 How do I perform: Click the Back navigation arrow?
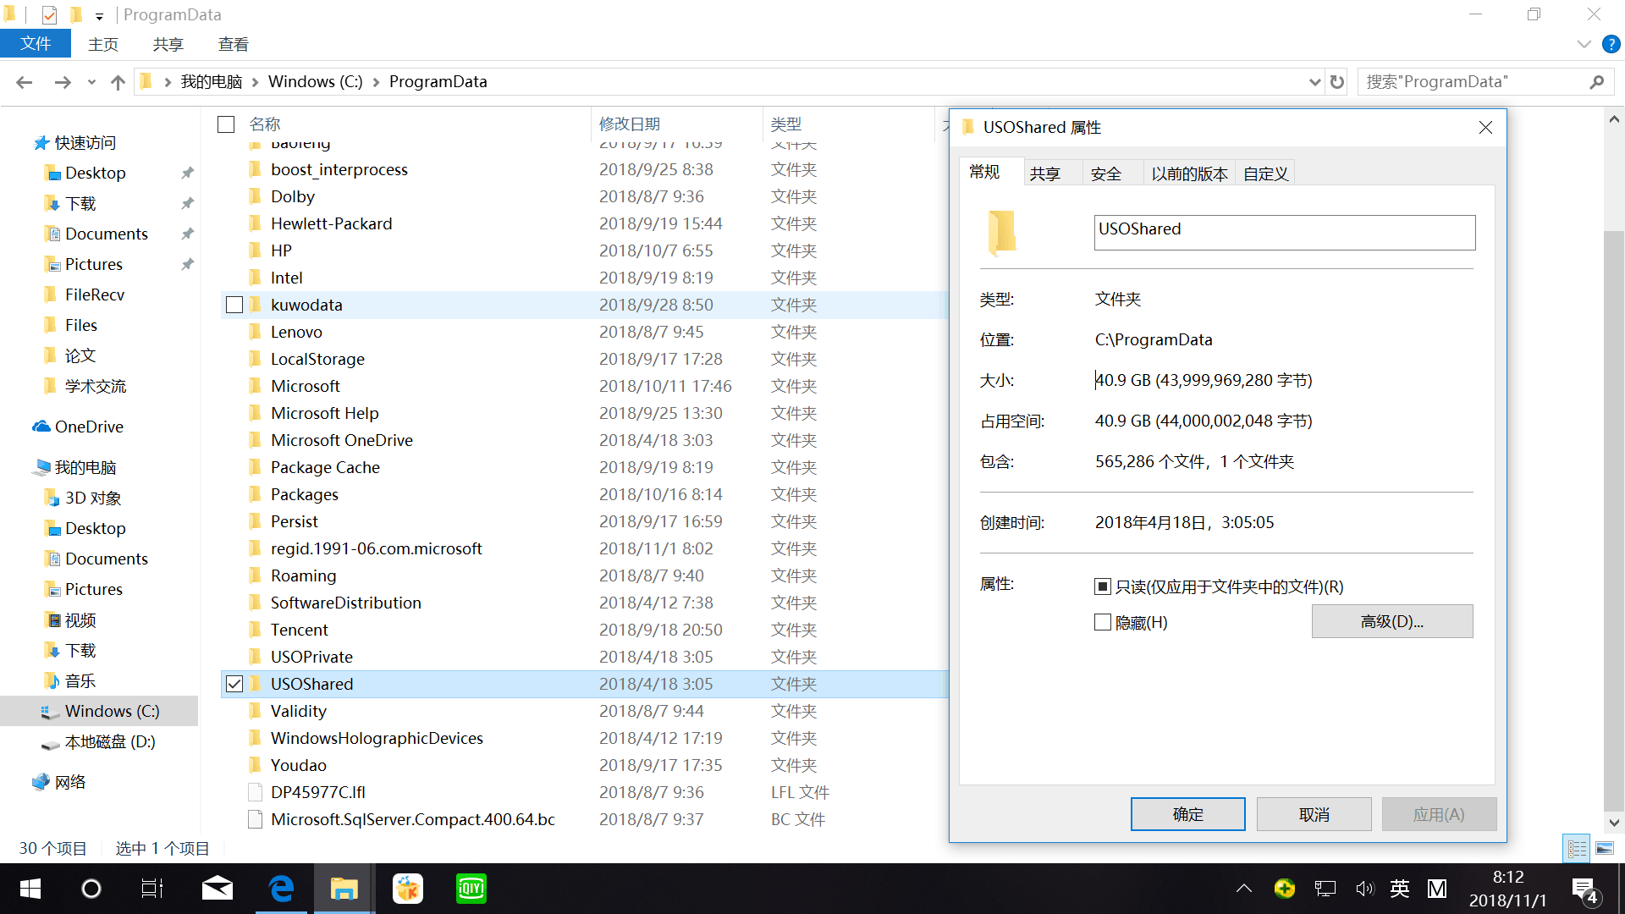click(x=24, y=82)
